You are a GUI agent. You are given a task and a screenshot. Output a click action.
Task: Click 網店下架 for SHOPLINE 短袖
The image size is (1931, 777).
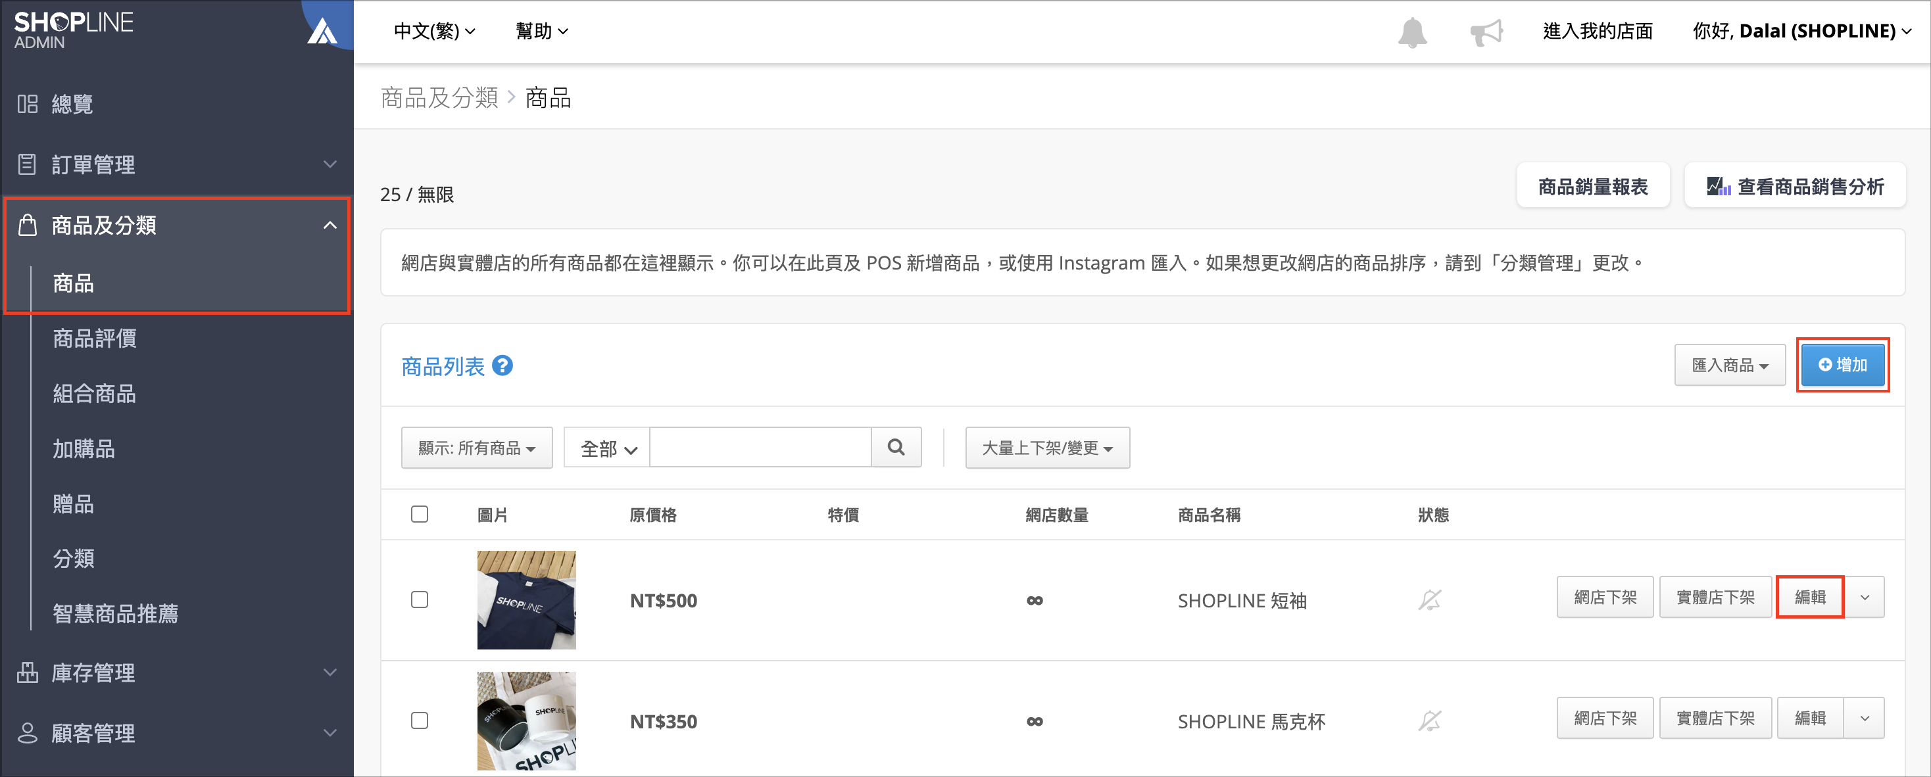1605,597
